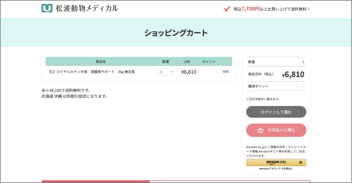Click the ポイント column header
352x183 pixels.
point(209,61)
